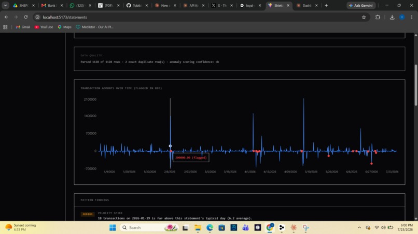
Task: Click the scrollbar down arrow
Action: 415,219
